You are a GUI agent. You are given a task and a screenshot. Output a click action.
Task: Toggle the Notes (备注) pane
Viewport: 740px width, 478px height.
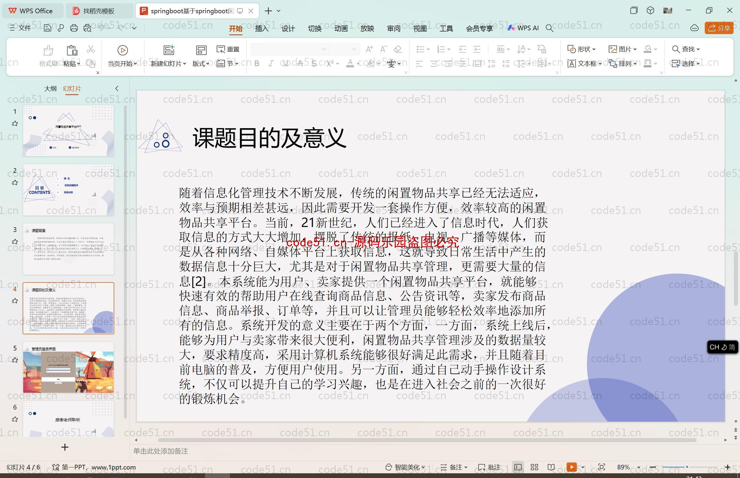click(454, 467)
